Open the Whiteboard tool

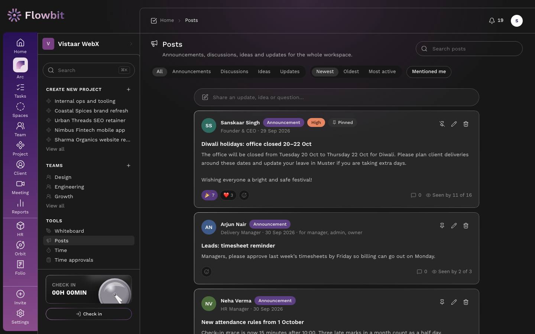pos(89,231)
